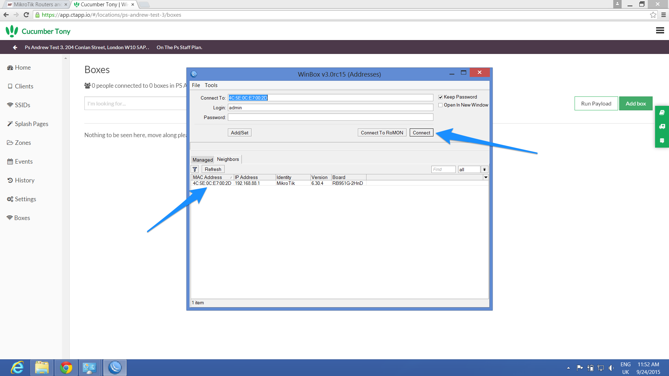The height and width of the screenshot is (376, 669).
Task: Click the volume icon in system tray
Action: (x=611, y=368)
